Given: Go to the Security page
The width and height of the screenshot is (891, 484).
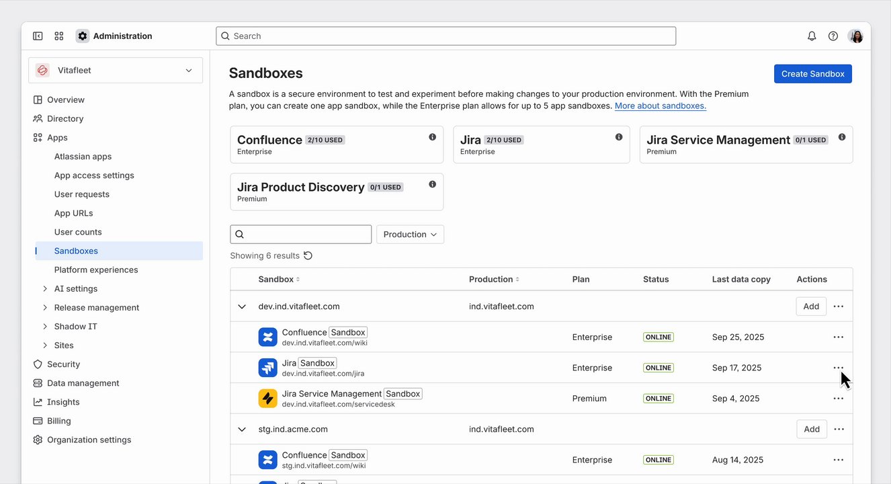Looking at the screenshot, I should coord(63,364).
